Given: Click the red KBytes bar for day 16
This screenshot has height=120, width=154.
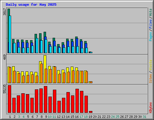Looking at the screenshot, I should [x=77, y=101].
